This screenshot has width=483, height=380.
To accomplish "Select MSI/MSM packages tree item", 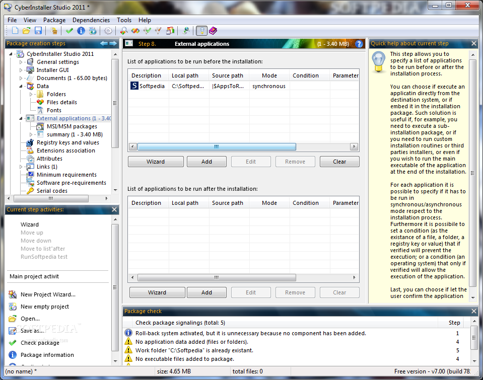I will 72,126.
